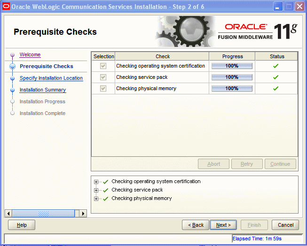307x246 pixels.
Task: Click the Welcome step bullet in navigation
Action: 12,54
